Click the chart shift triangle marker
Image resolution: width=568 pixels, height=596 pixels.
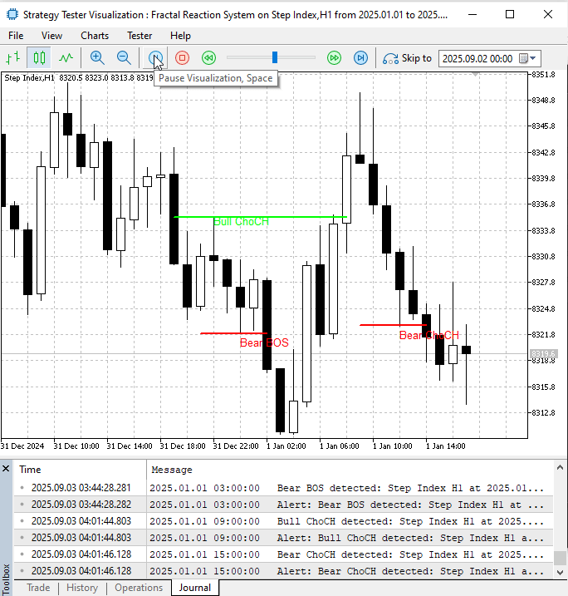(475, 75)
